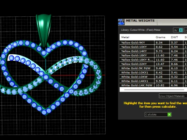Select the White Gold:14K PdW row
This screenshot has width=187, height=140.
[153, 85]
